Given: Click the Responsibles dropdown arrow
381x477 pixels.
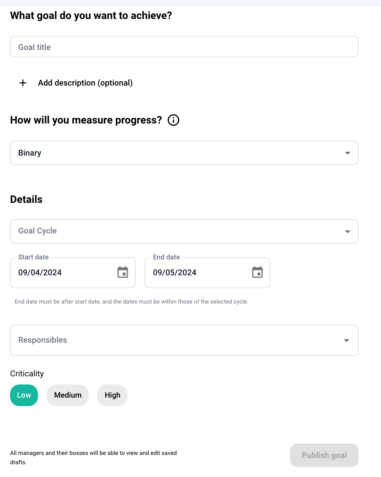Looking at the screenshot, I should click(x=347, y=340).
